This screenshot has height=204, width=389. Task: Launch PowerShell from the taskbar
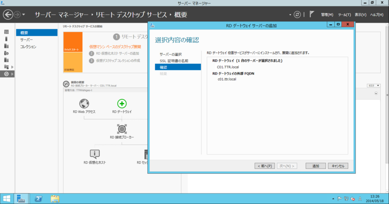pos(38,199)
